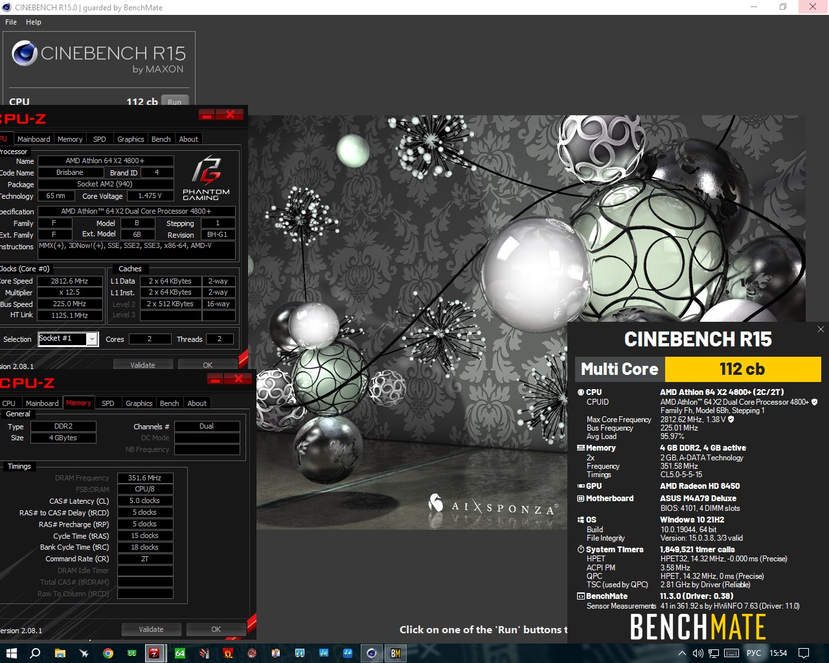Click OK in the lower CPU-Z window
This screenshot has width=829, height=663.
[216, 629]
